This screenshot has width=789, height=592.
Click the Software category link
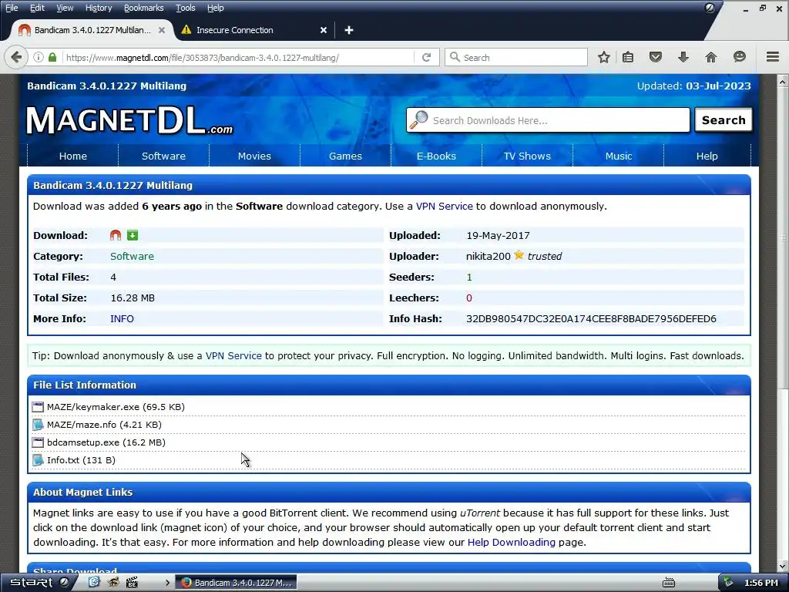(132, 256)
